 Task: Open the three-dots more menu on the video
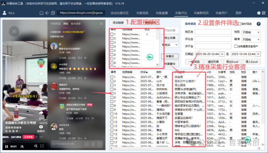[x=41, y=137]
